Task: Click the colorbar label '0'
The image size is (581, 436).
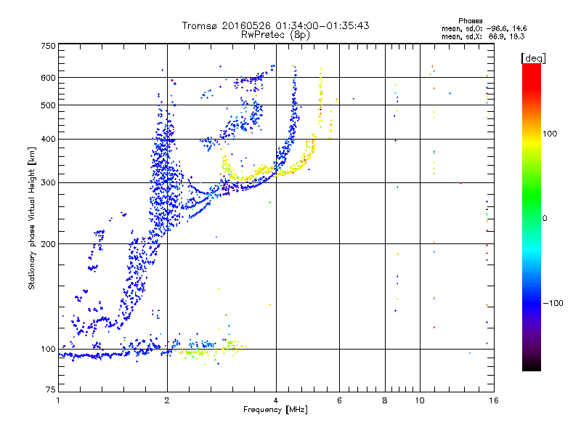Action: tap(545, 219)
